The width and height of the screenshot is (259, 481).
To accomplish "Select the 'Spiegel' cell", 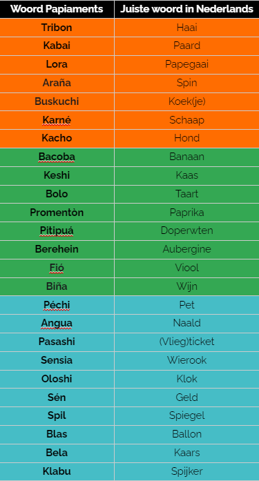I will (x=187, y=415).
